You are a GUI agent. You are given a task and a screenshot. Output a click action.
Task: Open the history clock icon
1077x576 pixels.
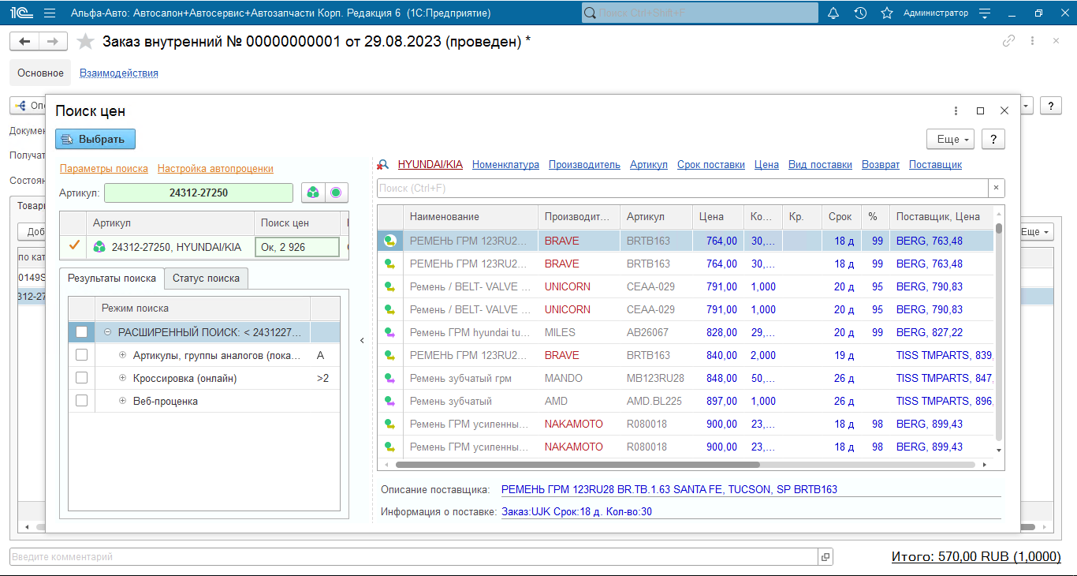860,13
